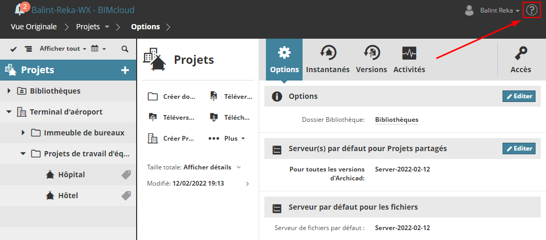Switch to the Versions tab
This screenshot has width=546, height=240.
coord(371,60)
